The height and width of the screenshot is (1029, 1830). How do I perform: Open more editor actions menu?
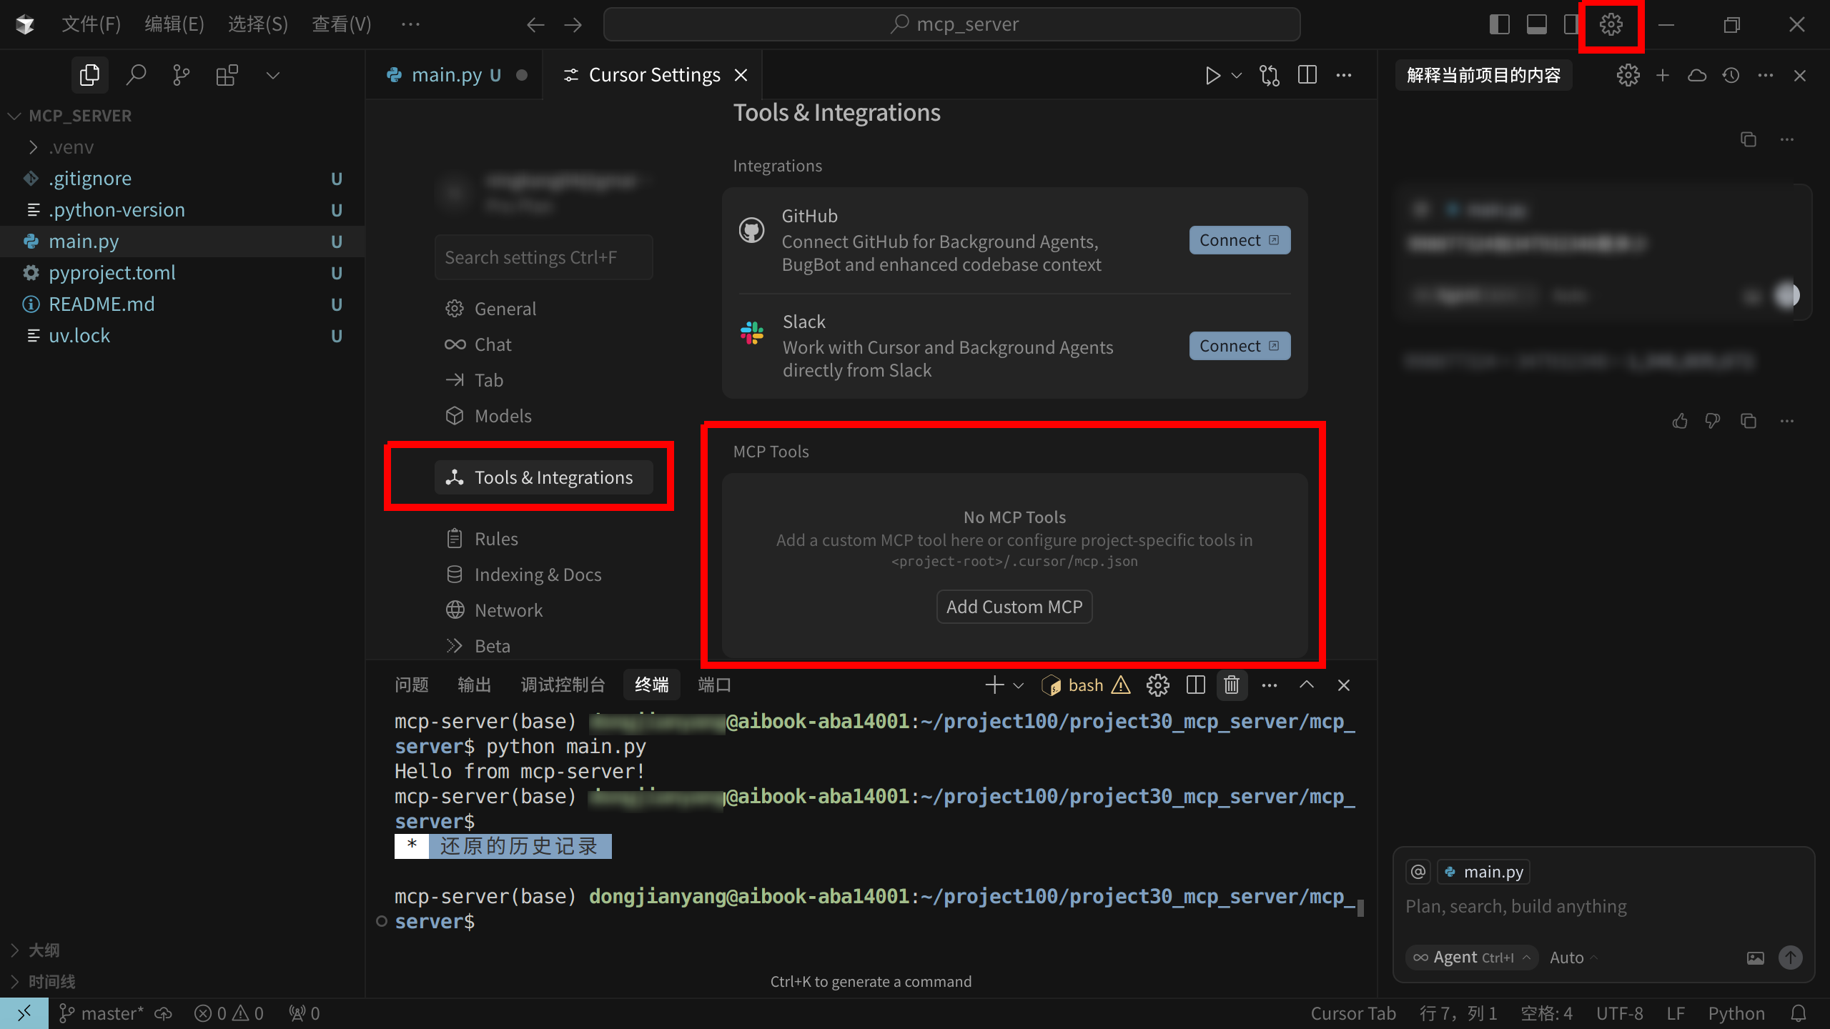pos(1344,75)
